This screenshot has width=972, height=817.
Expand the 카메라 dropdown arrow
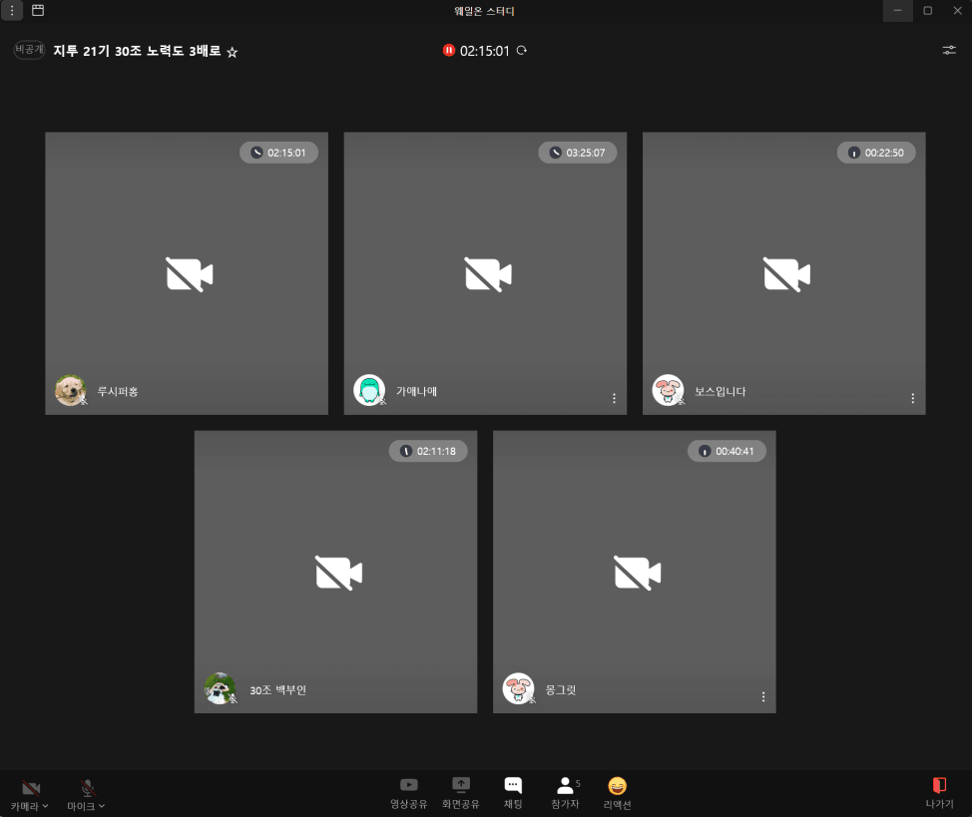coord(45,806)
